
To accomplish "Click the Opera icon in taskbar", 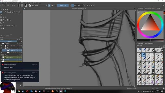I will point(27,91).
